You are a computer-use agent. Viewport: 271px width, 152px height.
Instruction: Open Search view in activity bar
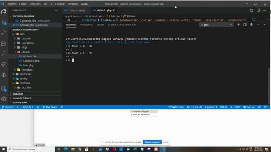tap(4, 54)
